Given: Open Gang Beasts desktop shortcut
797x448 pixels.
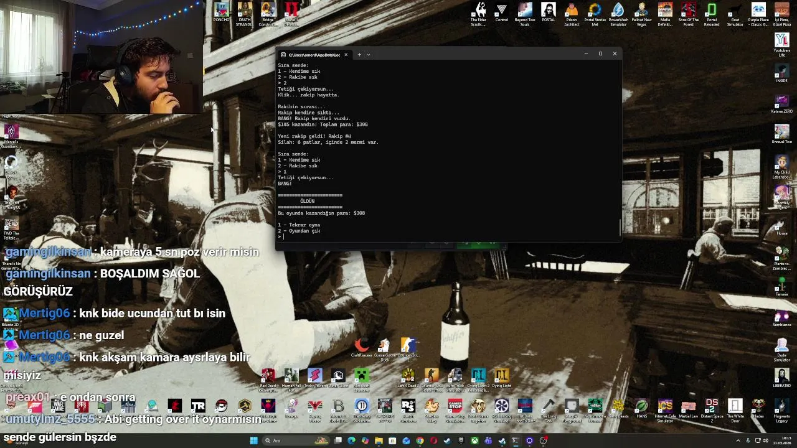Looking at the screenshot, I should point(618,409).
